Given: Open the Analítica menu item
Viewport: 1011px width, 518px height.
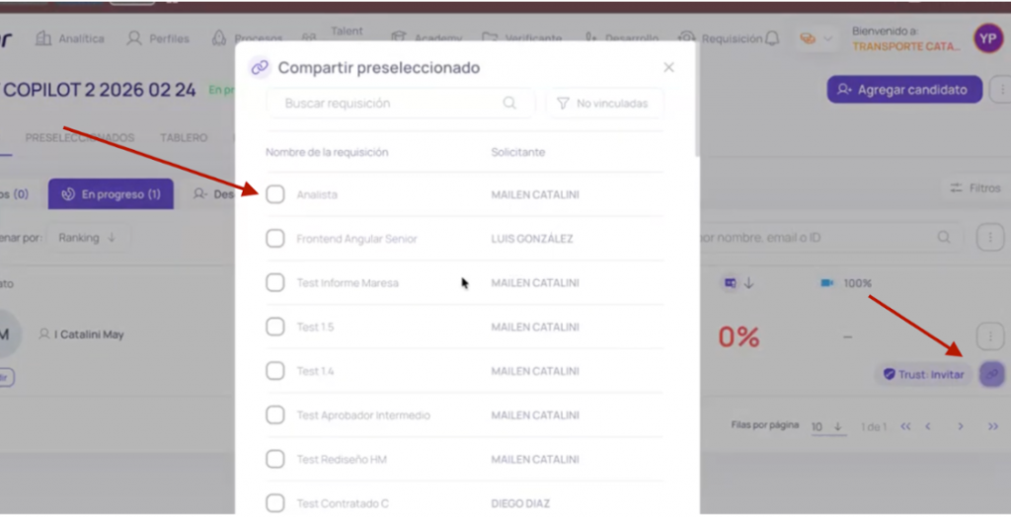Looking at the screenshot, I should (x=70, y=38).
